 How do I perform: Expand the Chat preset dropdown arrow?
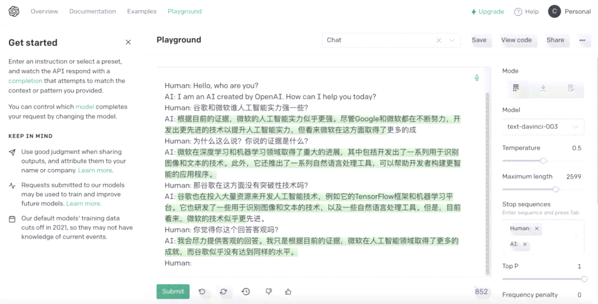pyautogui.click(x=452, y=40)
